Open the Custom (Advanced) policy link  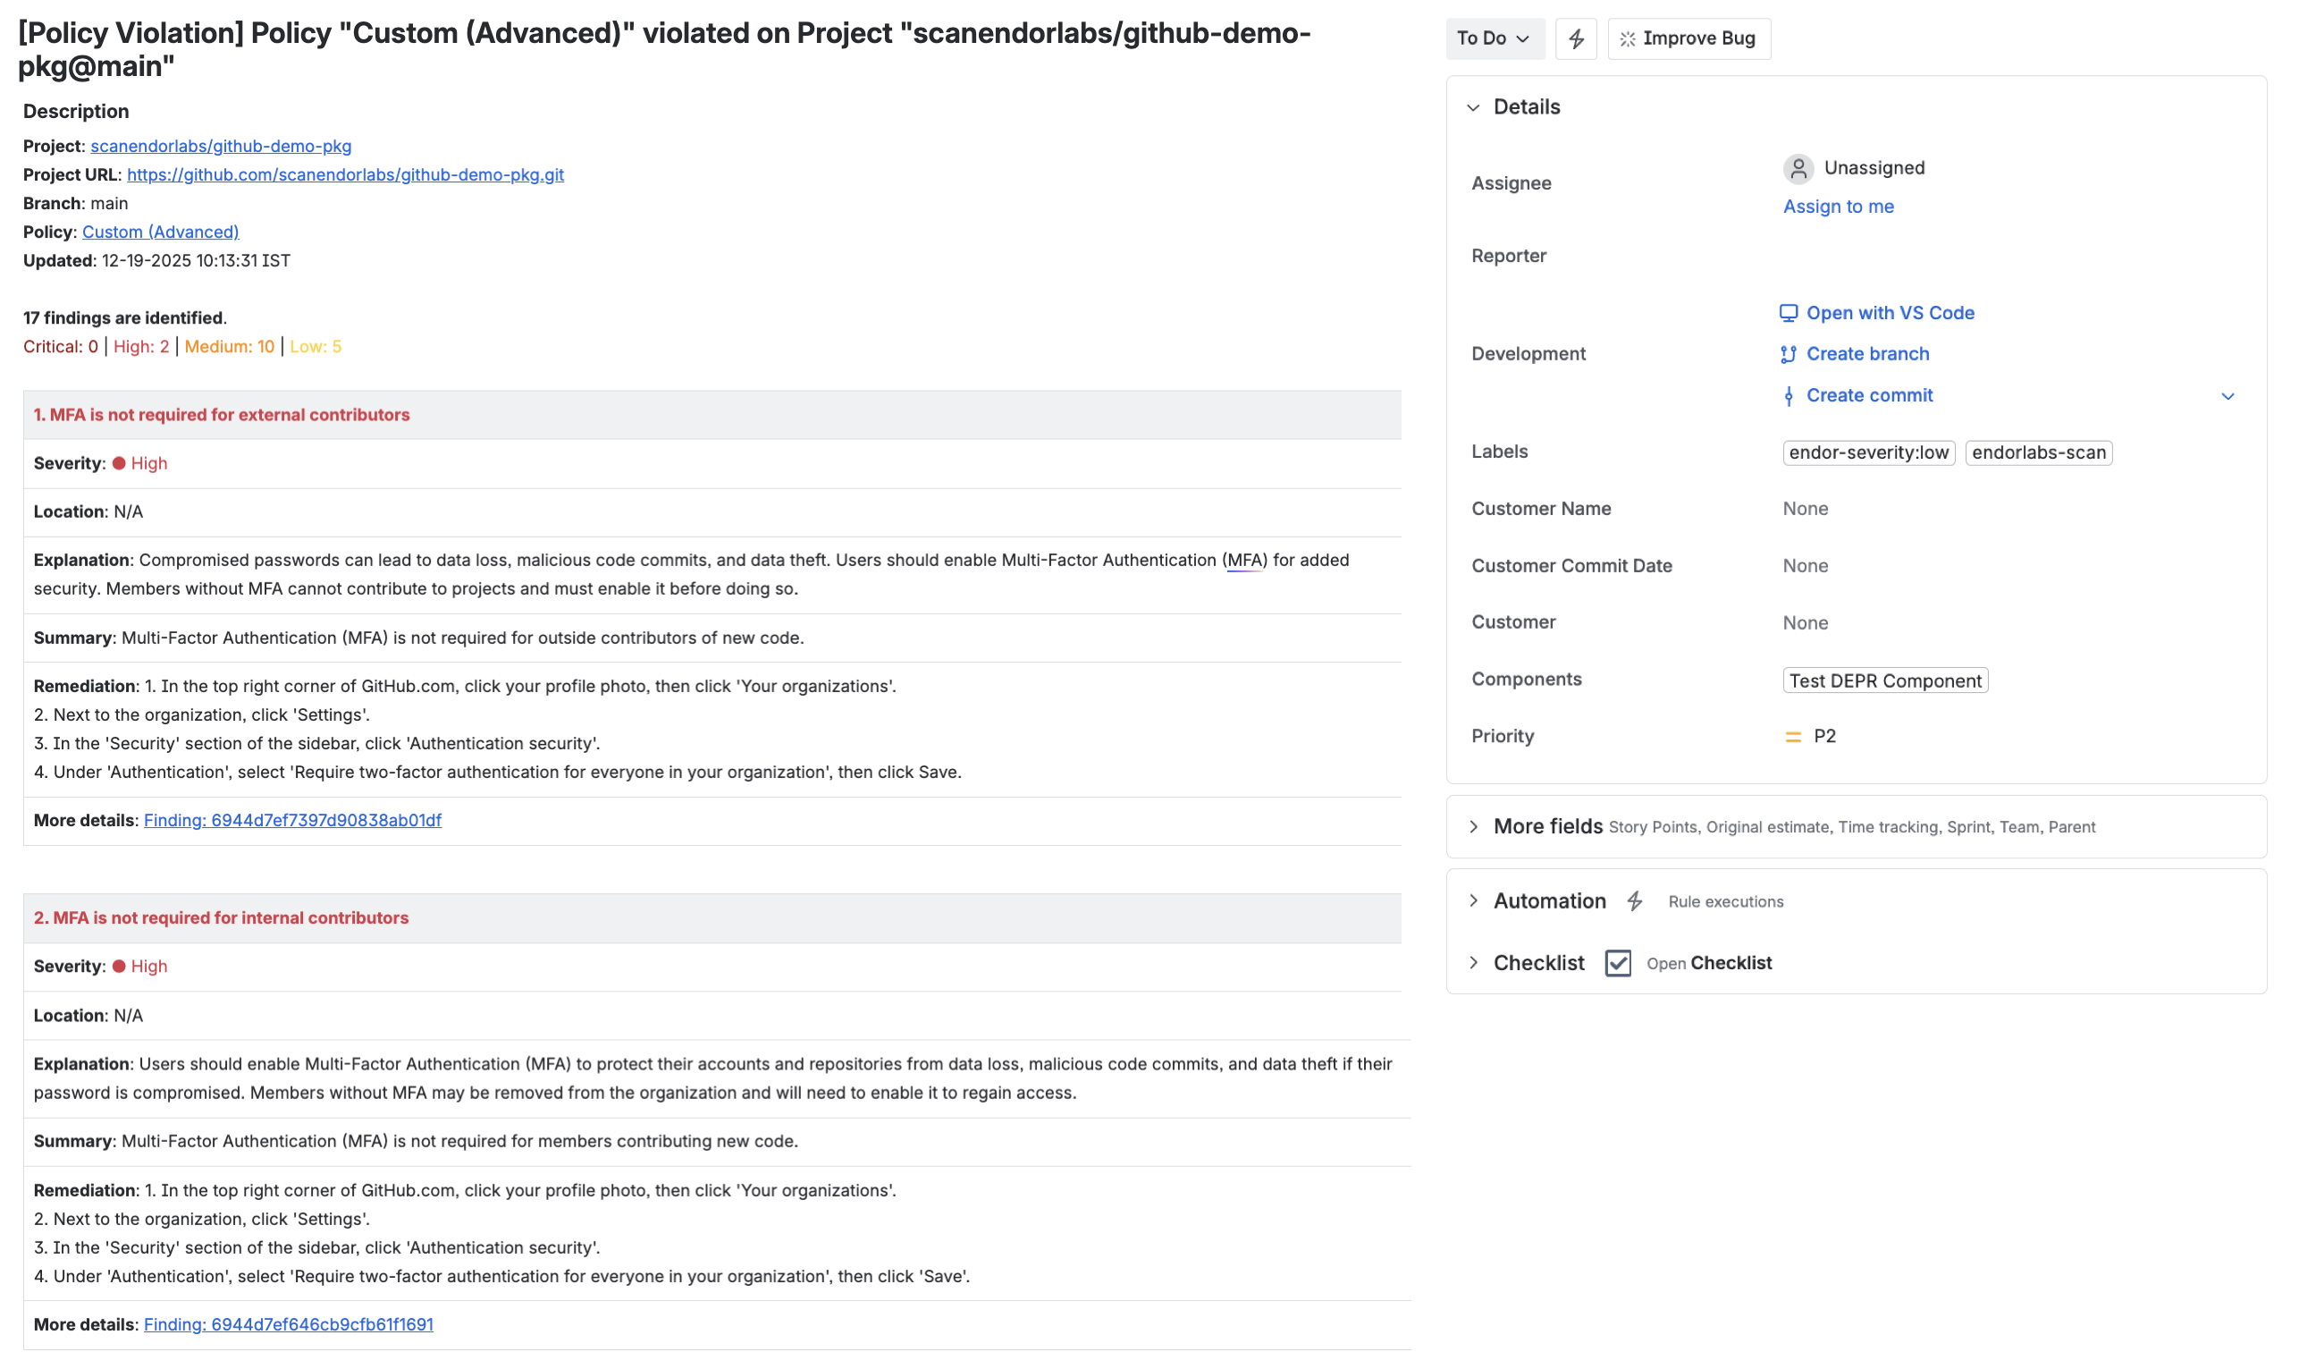(x=160, y=232)
